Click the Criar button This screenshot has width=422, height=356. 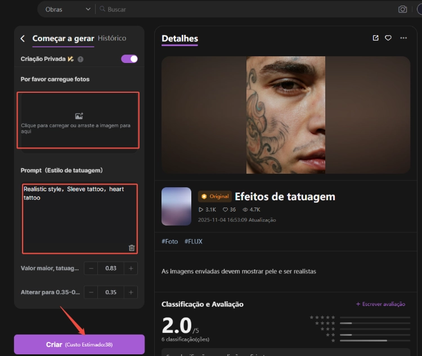79,344
